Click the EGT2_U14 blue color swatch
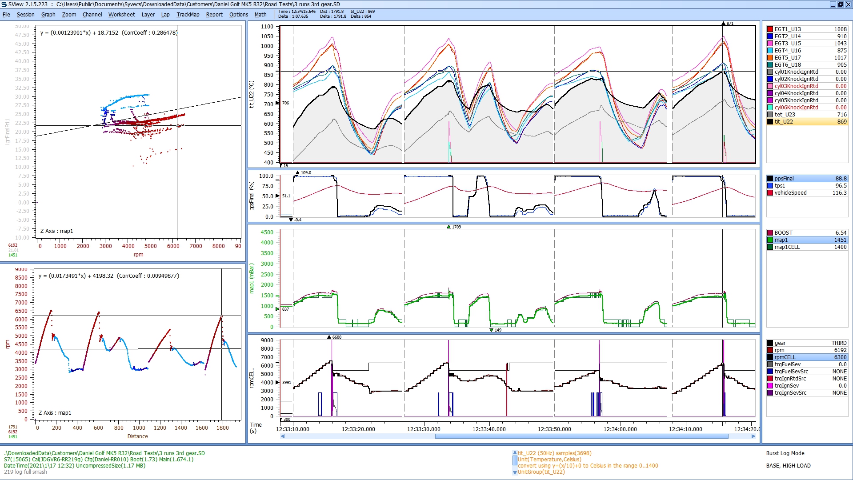Viewport: 853px width, 480px height. (x=770, y=36)
